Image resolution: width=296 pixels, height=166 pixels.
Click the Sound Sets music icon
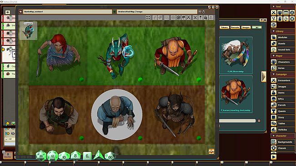pos(274,50)
